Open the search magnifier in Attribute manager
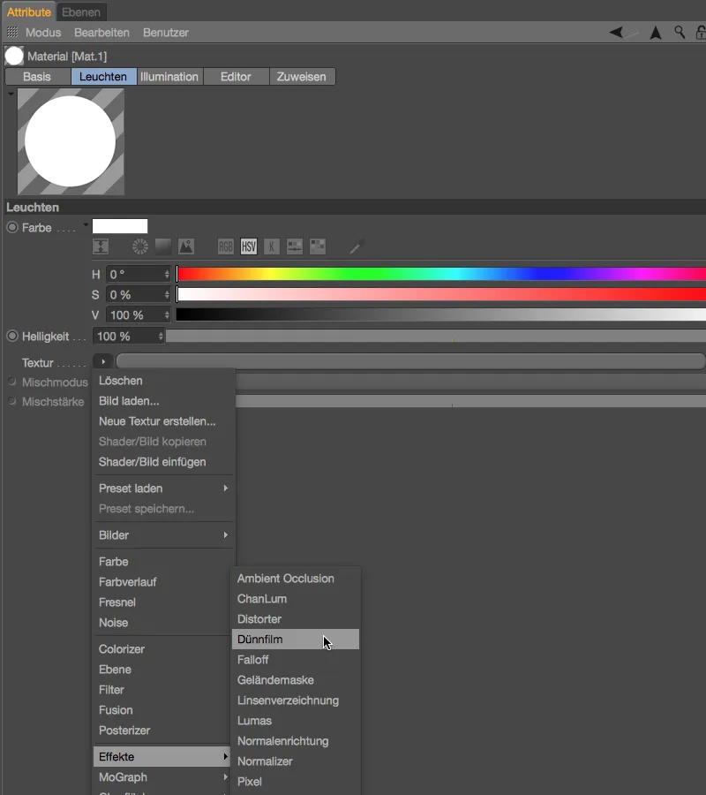706x795 pixels. (680, 33)
